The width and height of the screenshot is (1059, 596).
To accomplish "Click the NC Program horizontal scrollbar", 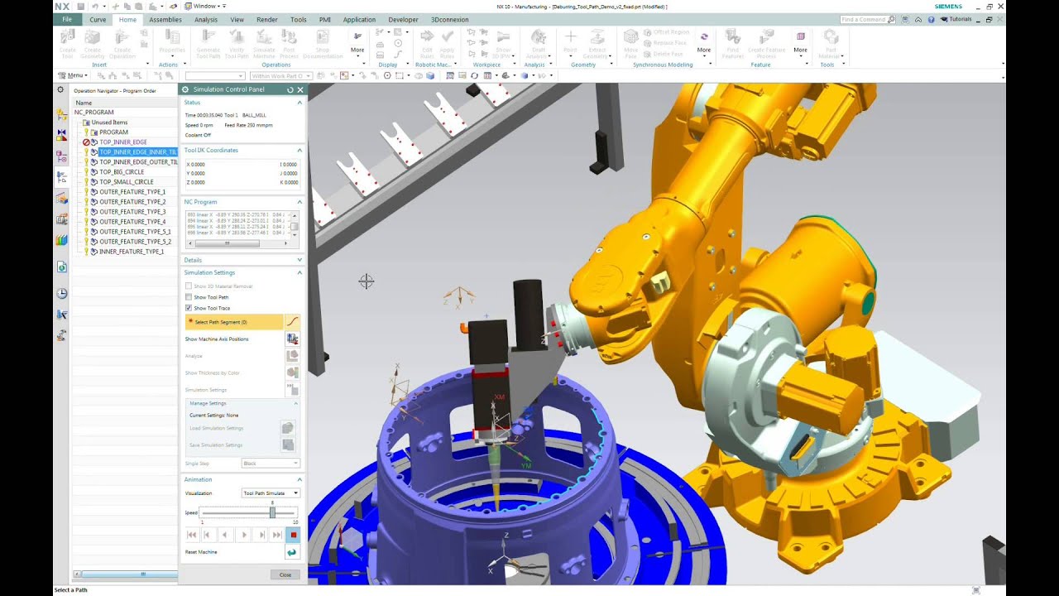I will (x=238, y=244).
